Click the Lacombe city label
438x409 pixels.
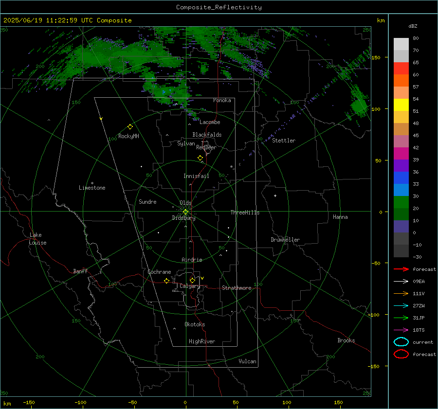tap(210, 122)
